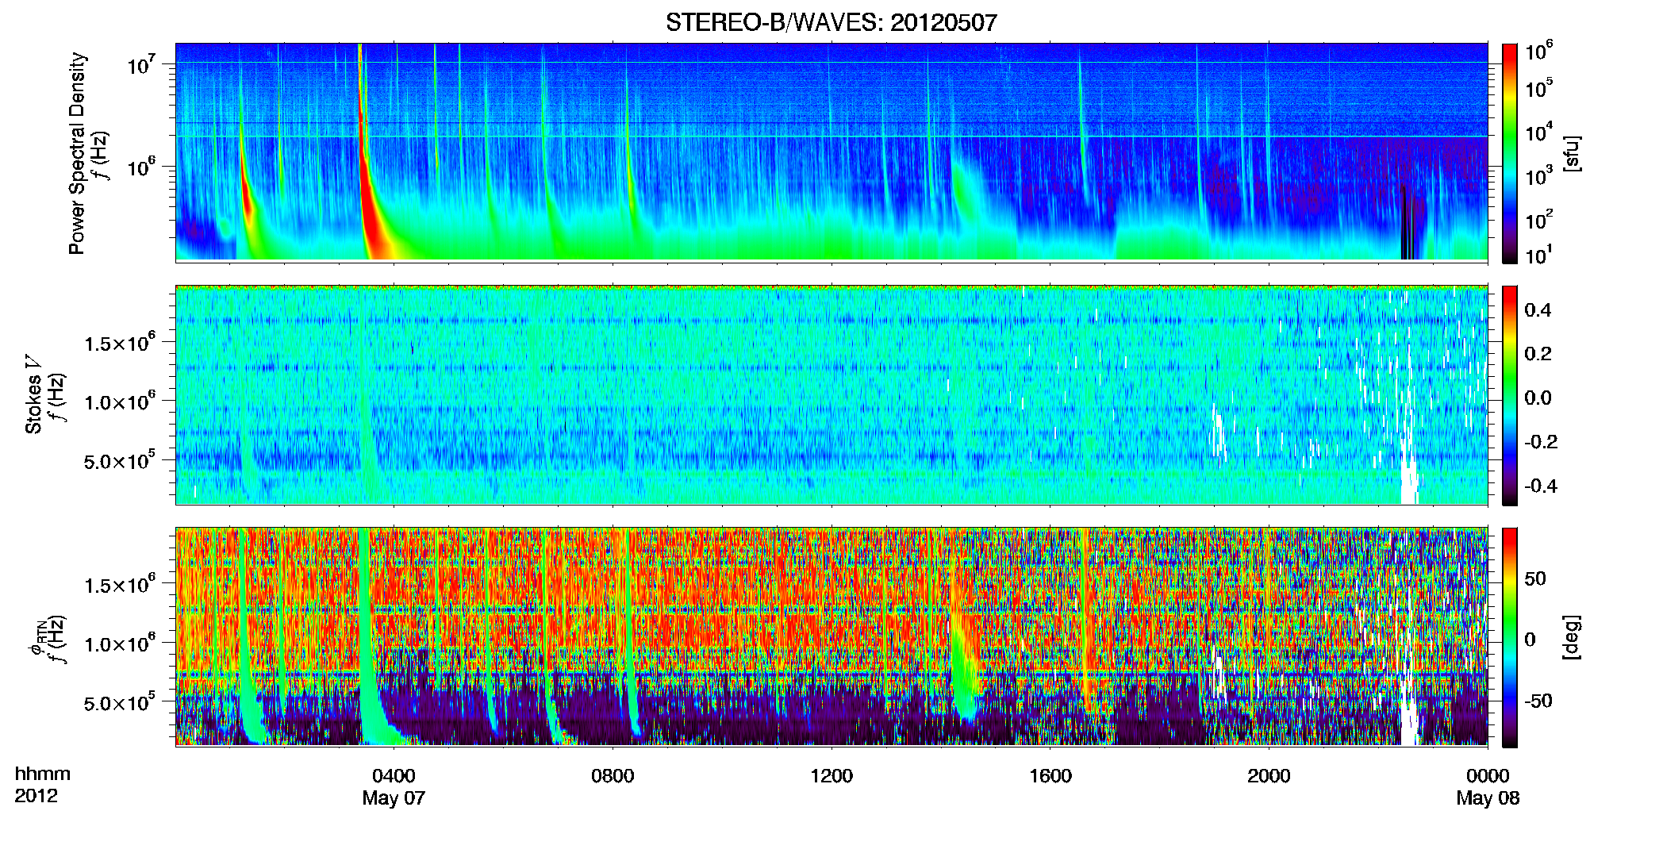
Task: Click the -50 label on deg colorbar
Action: [x=1538, y=701]
